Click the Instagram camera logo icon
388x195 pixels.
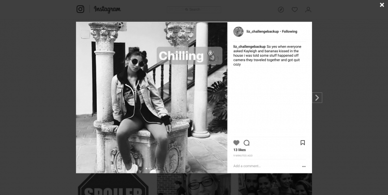click(80, 9)
